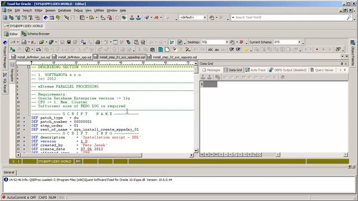This screenshot has width=358, height=201.
Task: Click the black floppy save icon in editor toolbar
Action: [x=69, y=42]
